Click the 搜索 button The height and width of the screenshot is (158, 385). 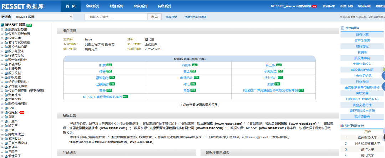click(x=154, y=17)
